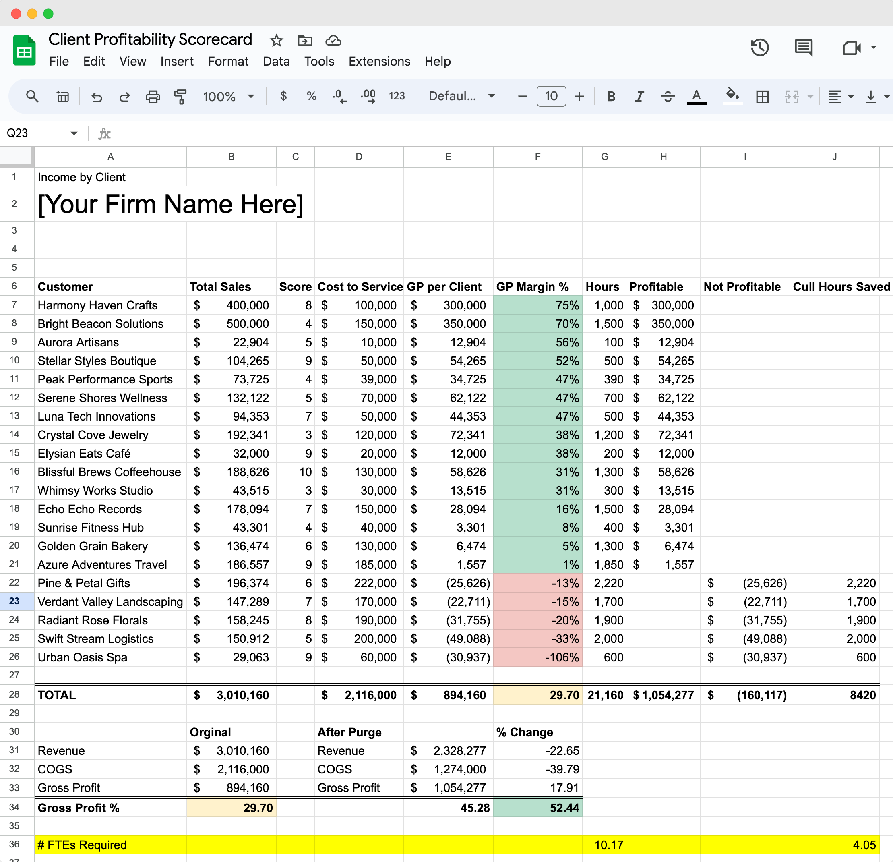Click the Undo arrow icon
Screen dimensions: 893x862
[97, 97]
